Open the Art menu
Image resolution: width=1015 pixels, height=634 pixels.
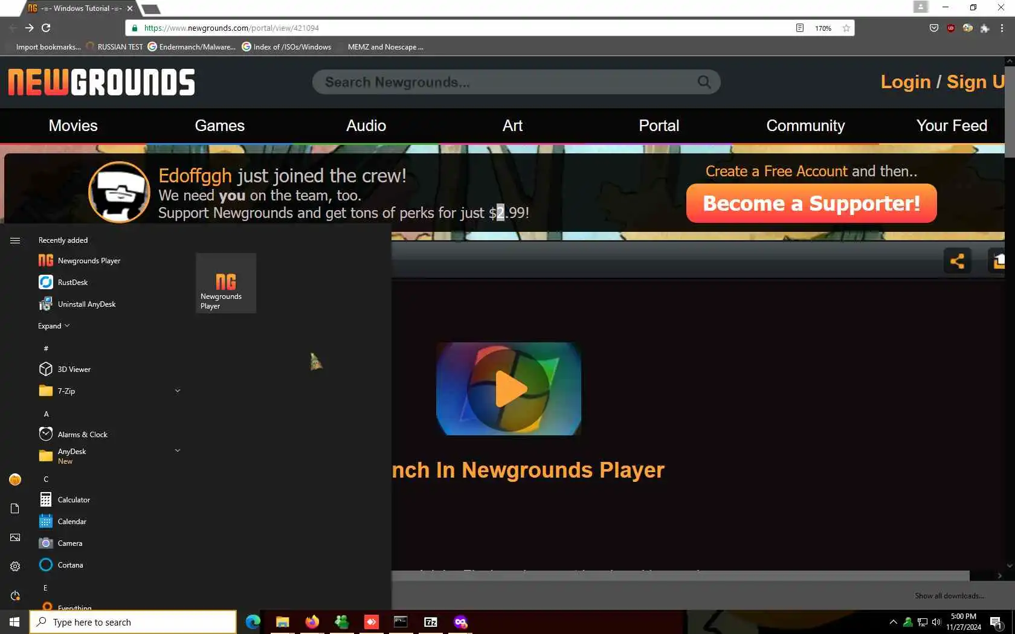512,126
